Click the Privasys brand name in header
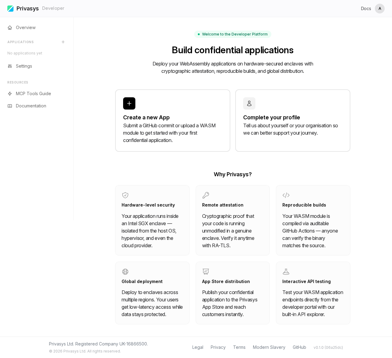This screenshot has width=392, height=358. click(x=28, y=9)
